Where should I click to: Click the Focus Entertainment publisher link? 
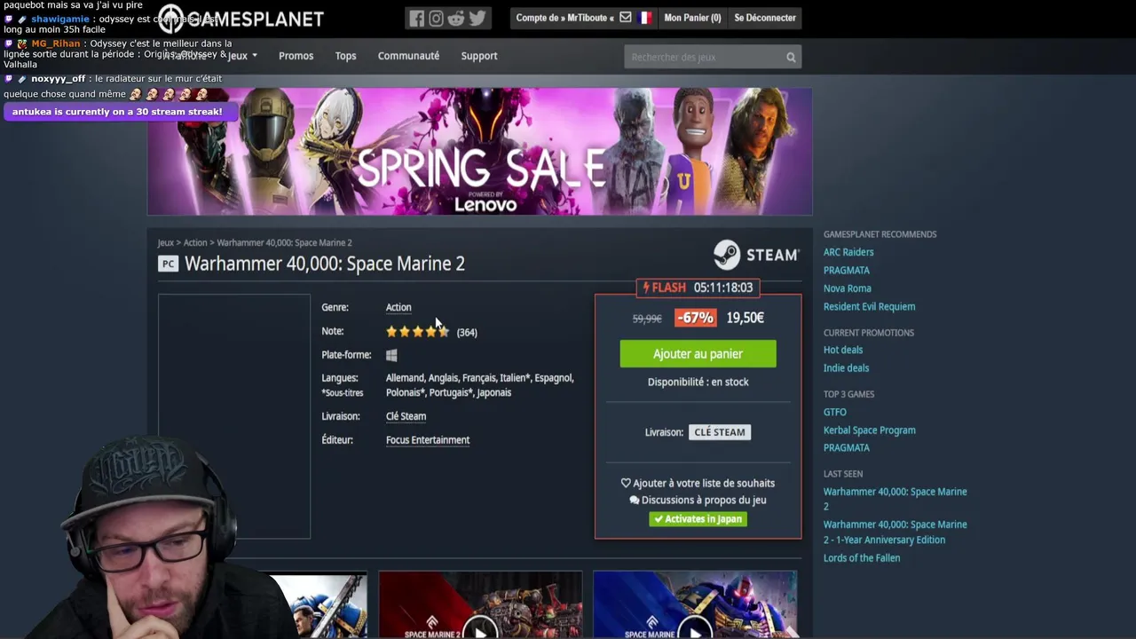coord(428,440)
